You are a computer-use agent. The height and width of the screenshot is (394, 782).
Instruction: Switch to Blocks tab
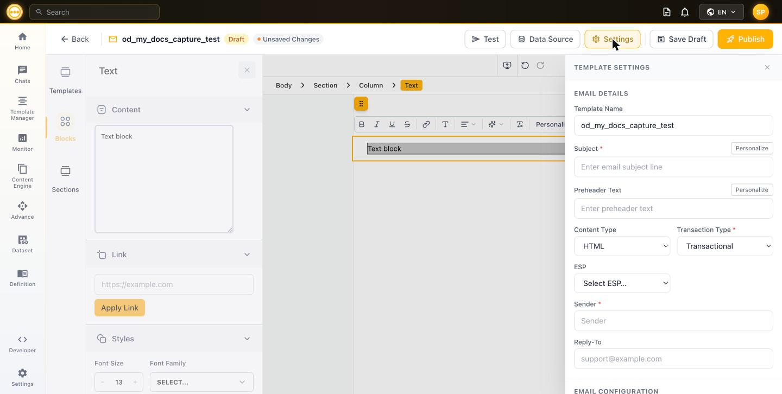tap(65, 128)
